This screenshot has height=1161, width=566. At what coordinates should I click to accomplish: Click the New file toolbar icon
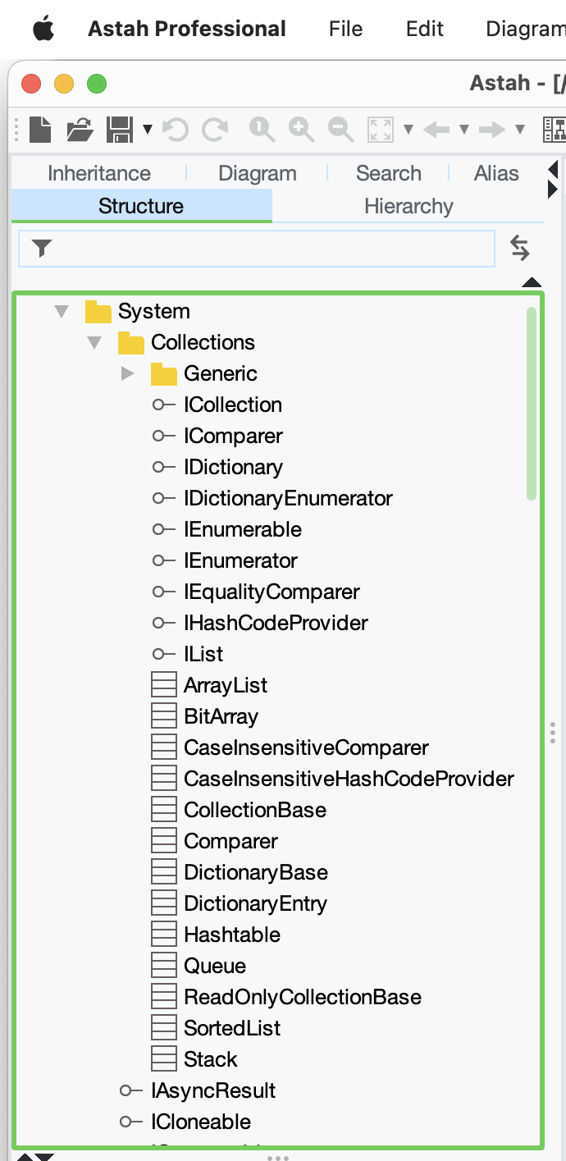(x=40, y=130)
